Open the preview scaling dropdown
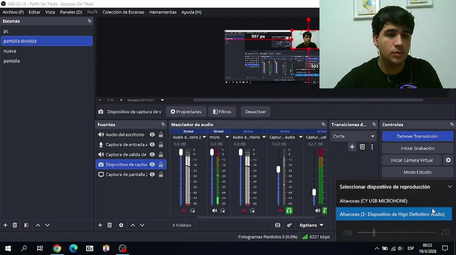 pyautogui.click(x=162, y=100)
